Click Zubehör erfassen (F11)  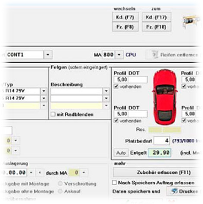156,172
